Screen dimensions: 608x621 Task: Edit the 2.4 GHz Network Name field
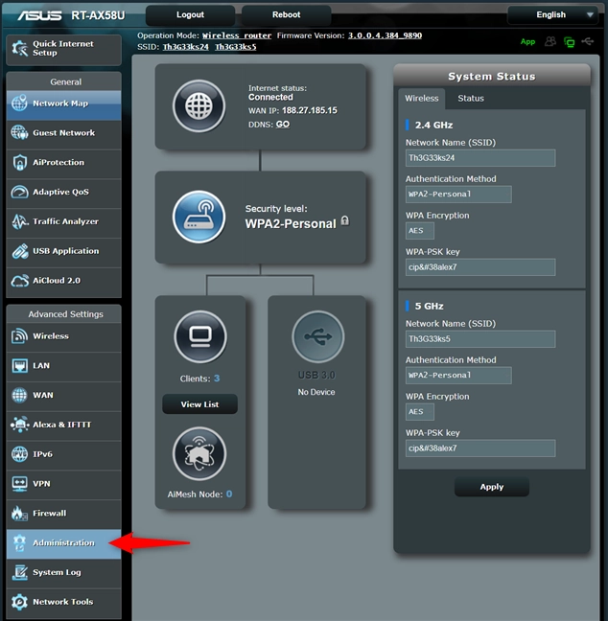480,158
